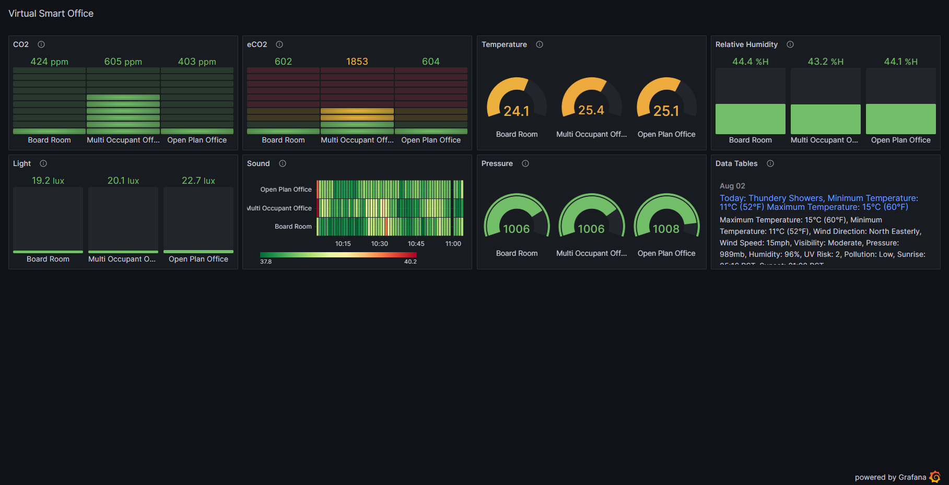Screen dimensions: 949x485
Task: Click the Open Plan Office light bar
Action: [x=198, y=220]
